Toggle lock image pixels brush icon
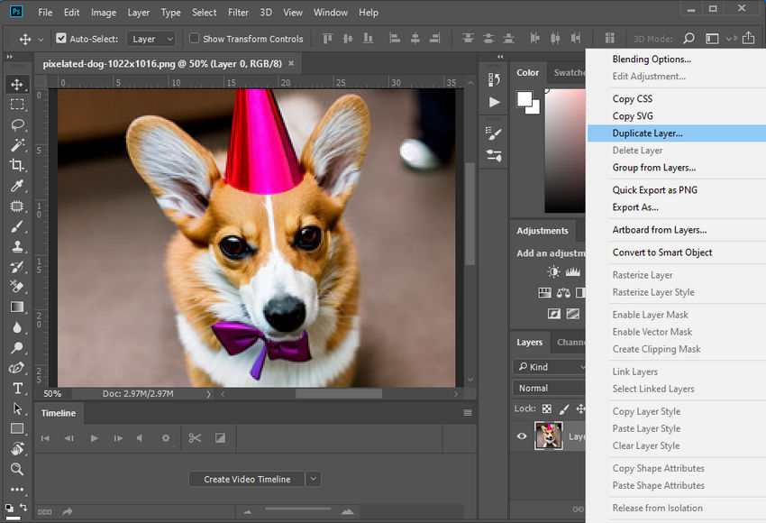 tap(564, 408)
